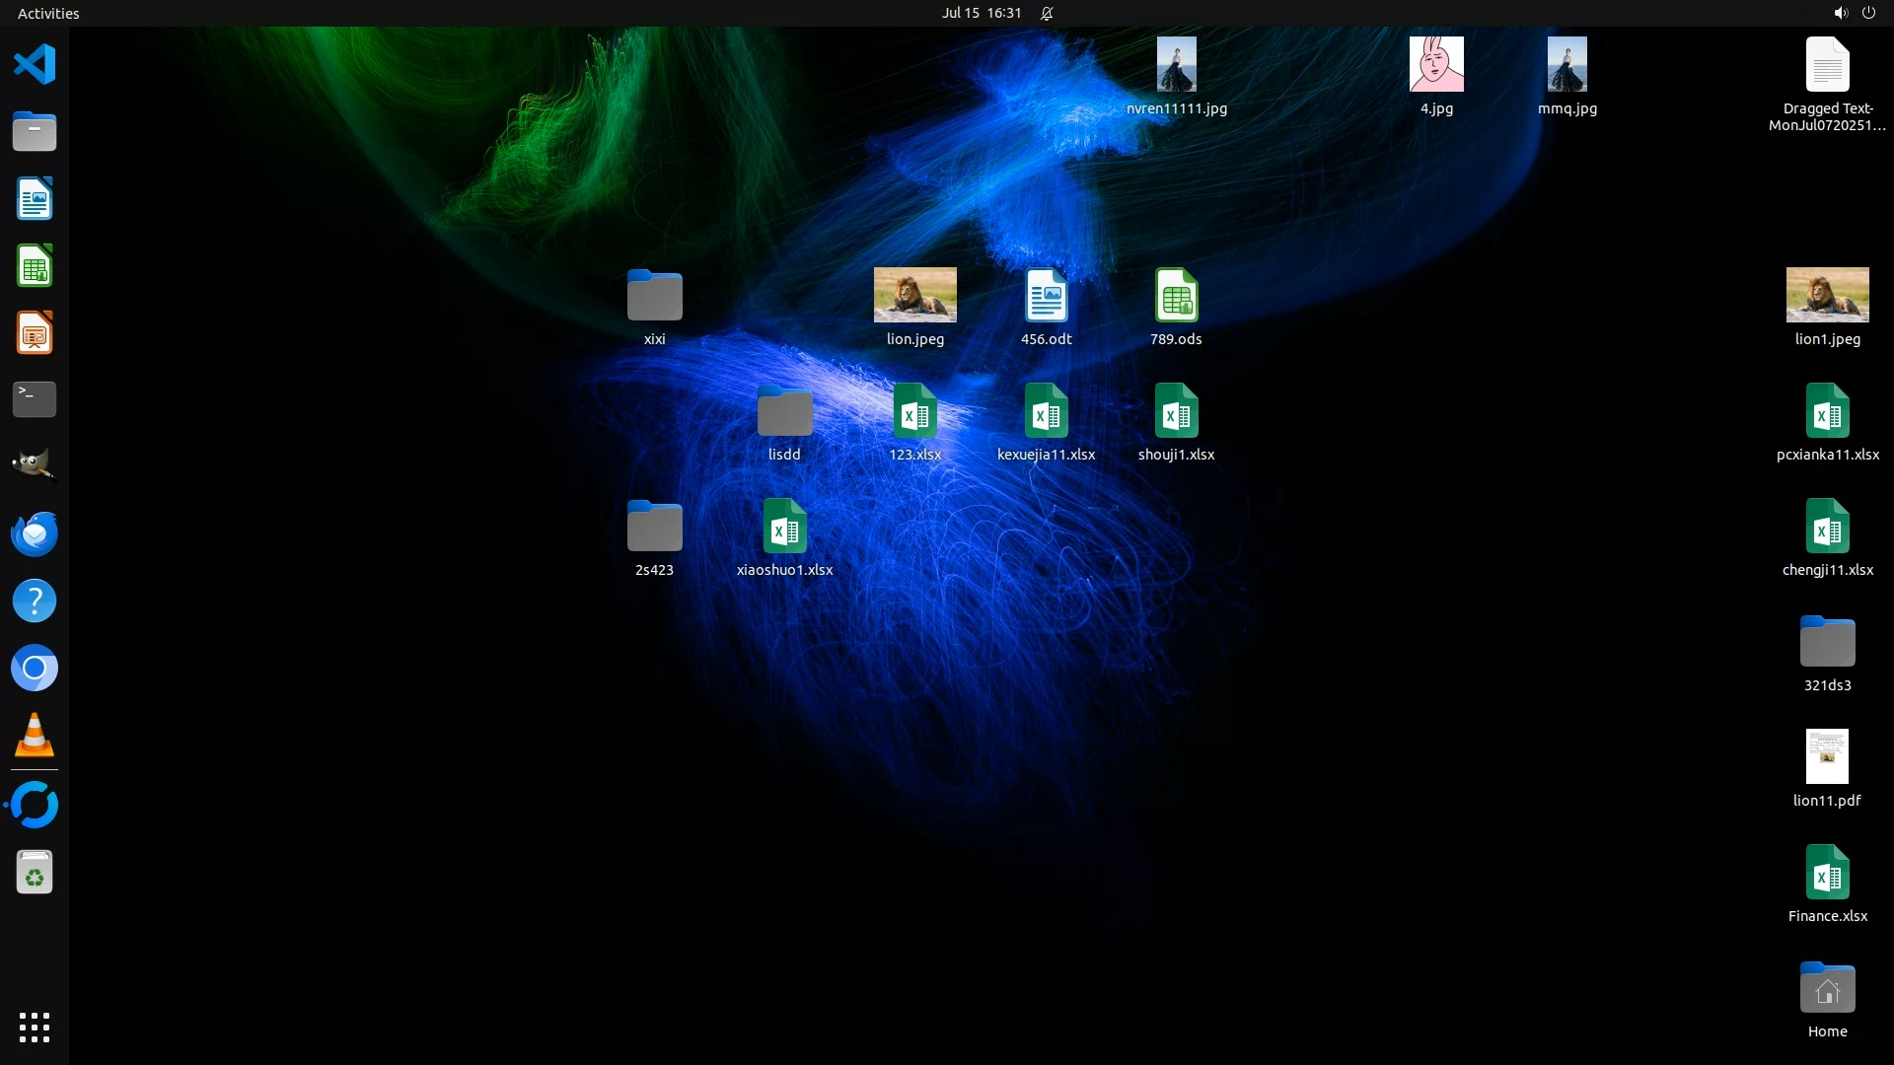
Task: Show Applications grid button
Action: coord(35,1028)
